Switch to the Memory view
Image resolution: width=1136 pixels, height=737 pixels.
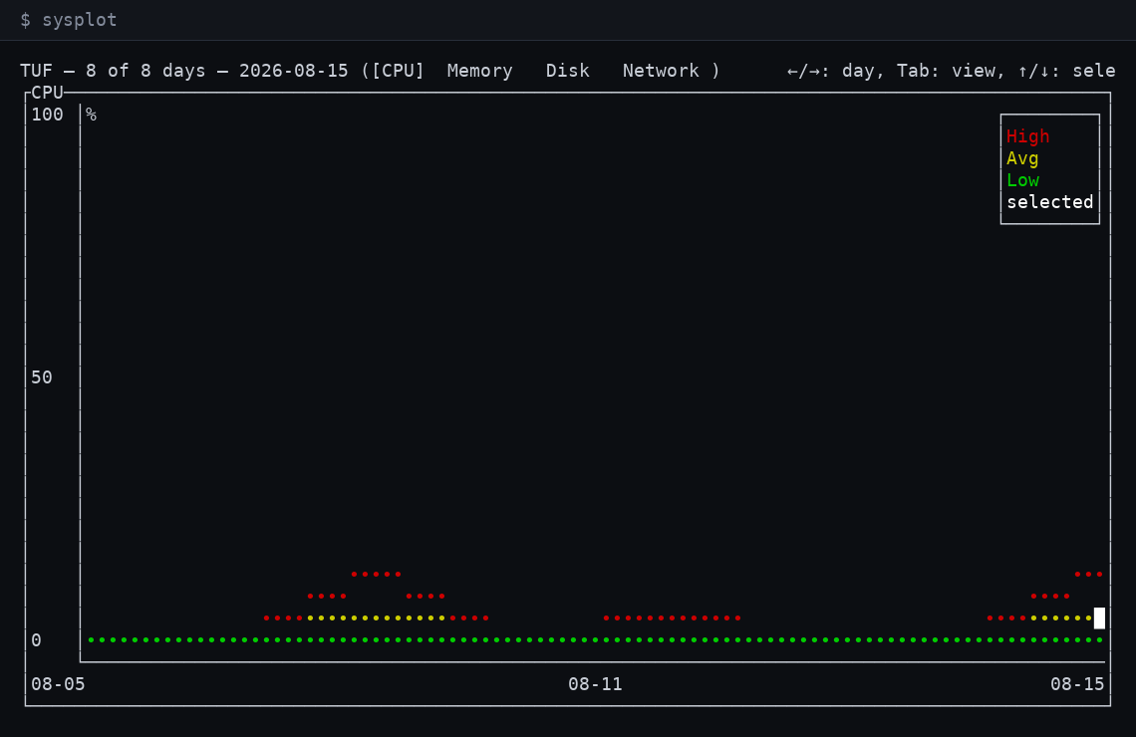[479, 71]
